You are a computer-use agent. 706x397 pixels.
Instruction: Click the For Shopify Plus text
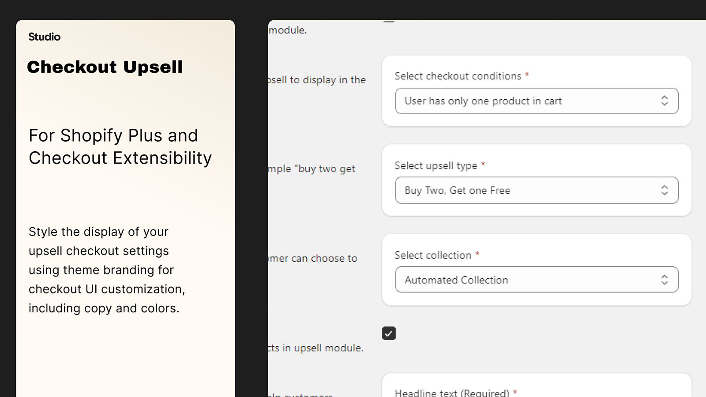pyautogui.click(x=113, y=135)
